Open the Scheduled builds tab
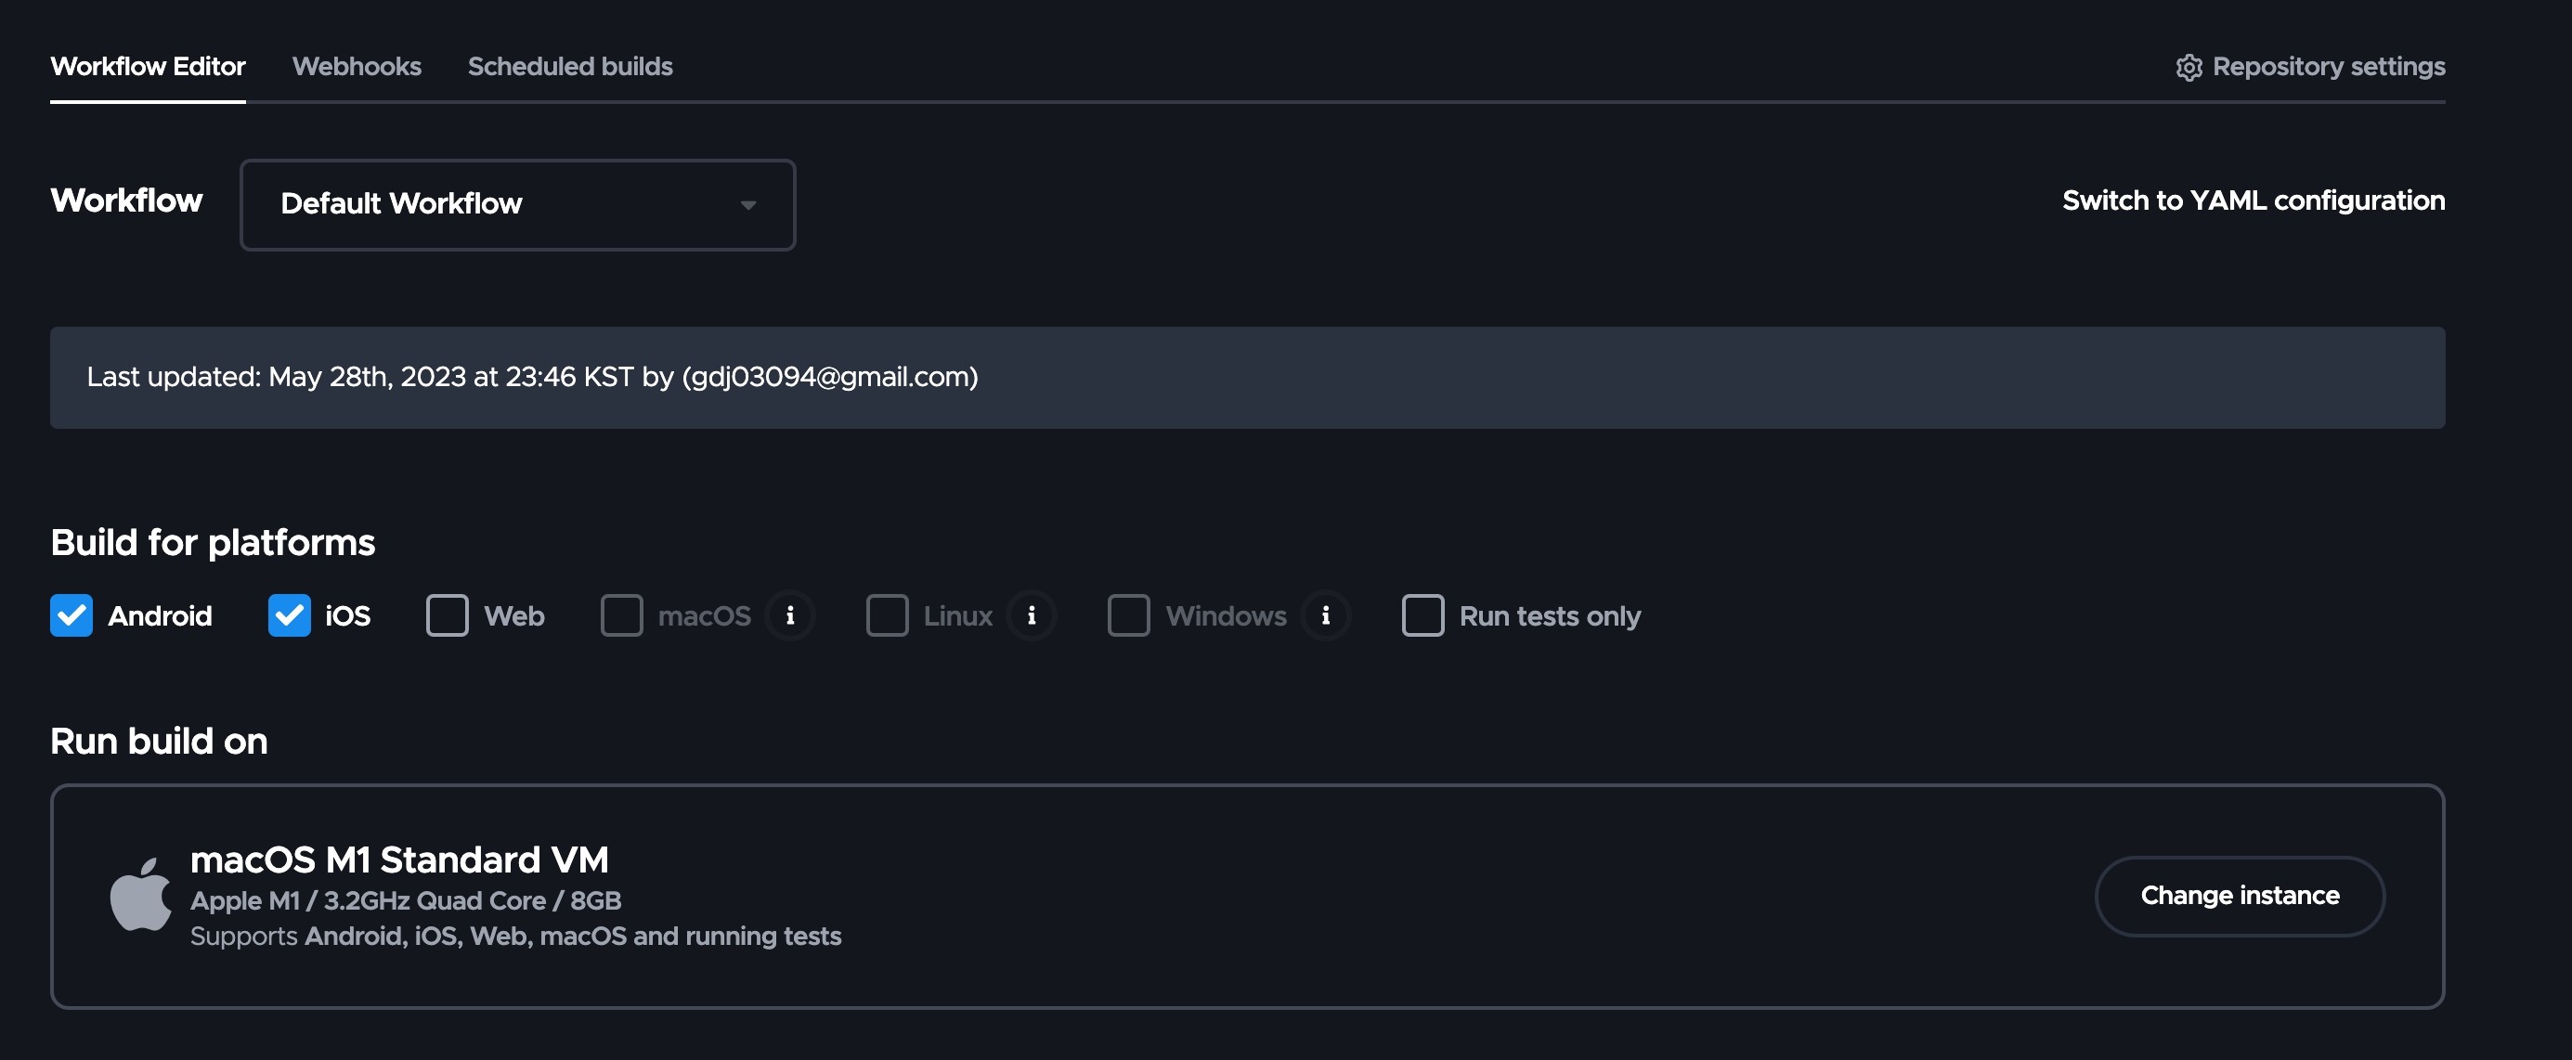This screenshot has height=1060, width=2572. (x=569, y=67)
